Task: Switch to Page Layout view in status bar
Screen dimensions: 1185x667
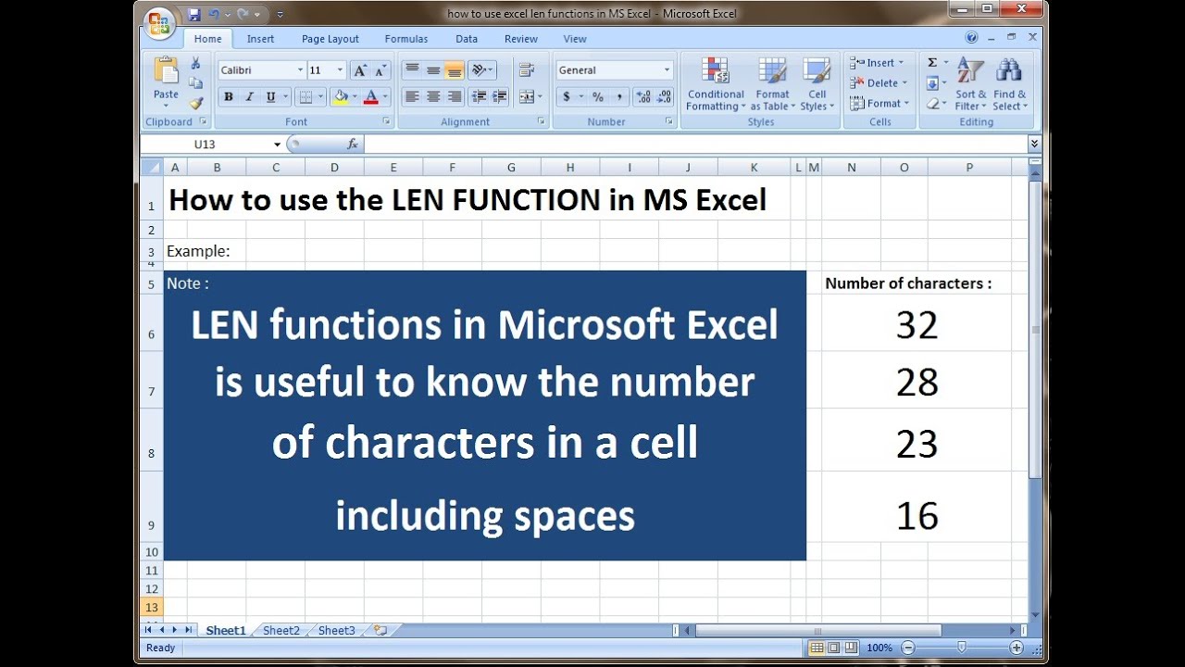Action: (833, 648)
